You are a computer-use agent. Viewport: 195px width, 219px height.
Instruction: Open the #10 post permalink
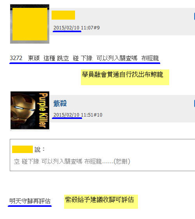[98, 115]
